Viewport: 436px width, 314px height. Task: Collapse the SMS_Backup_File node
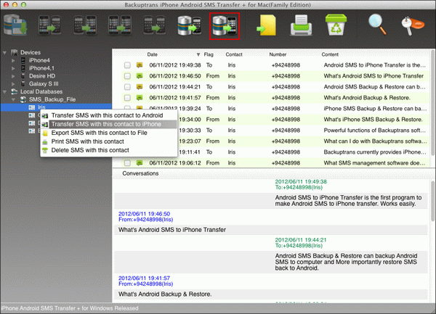[14, 99]
